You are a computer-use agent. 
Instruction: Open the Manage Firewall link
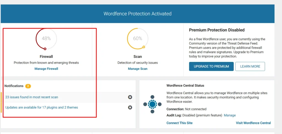(46, 69)
